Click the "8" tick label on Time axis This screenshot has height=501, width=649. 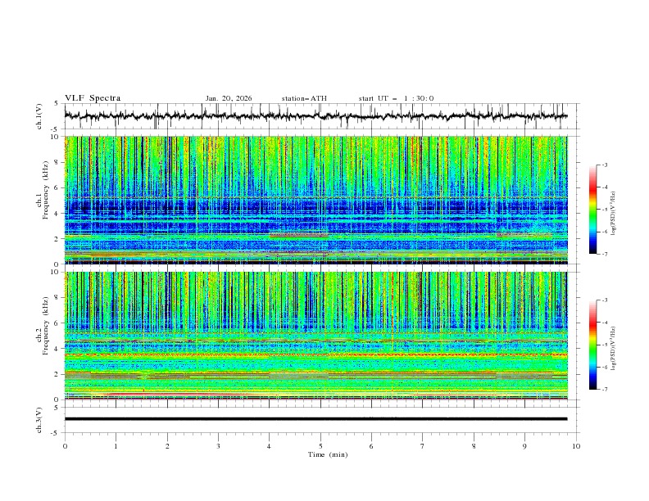click(474, 446)
